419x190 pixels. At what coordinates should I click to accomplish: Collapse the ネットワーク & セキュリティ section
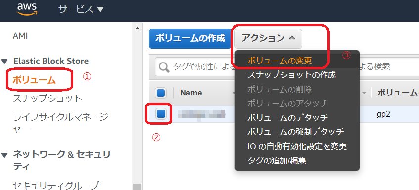click(4, 155)
